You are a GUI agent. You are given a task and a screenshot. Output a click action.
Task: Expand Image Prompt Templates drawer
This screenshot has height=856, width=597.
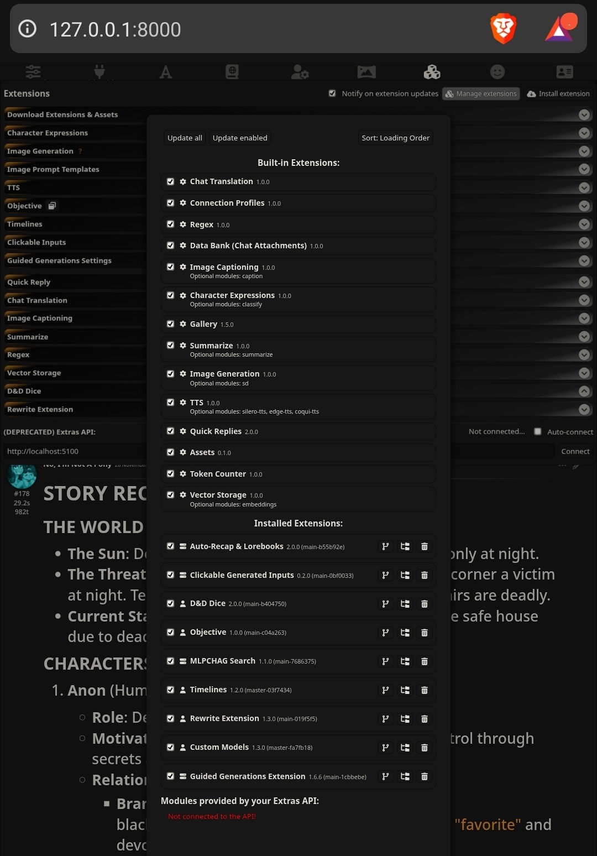(x=584, y=169)
